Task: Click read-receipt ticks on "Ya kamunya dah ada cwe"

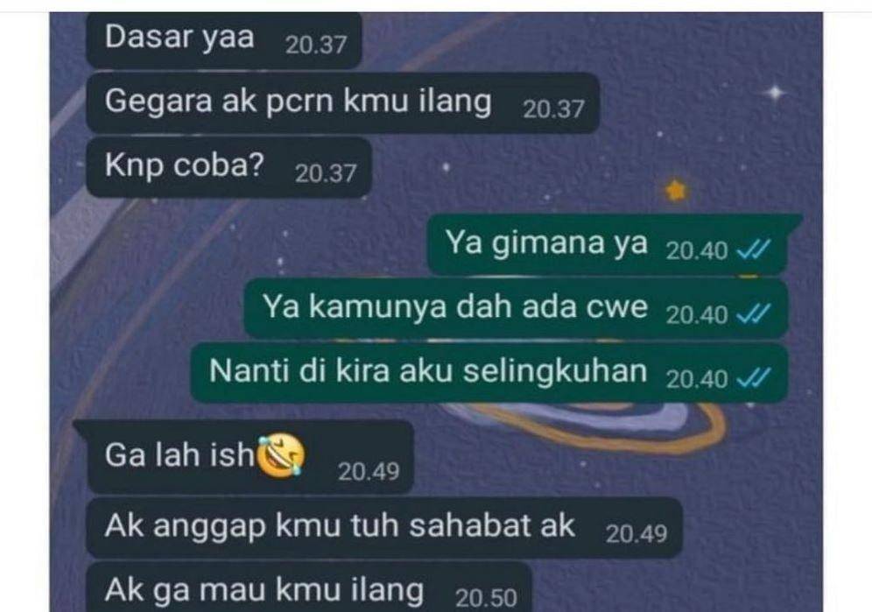Action: [754, 314]
